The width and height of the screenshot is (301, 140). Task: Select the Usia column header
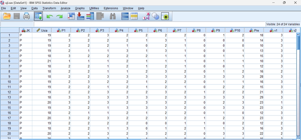pos(42,30)
